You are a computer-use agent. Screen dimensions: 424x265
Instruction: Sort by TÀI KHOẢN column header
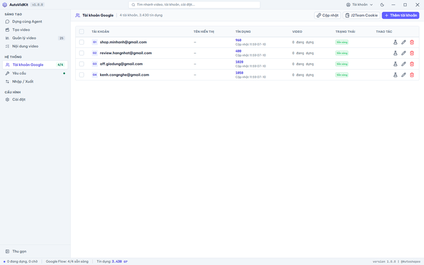click(100, 32)
